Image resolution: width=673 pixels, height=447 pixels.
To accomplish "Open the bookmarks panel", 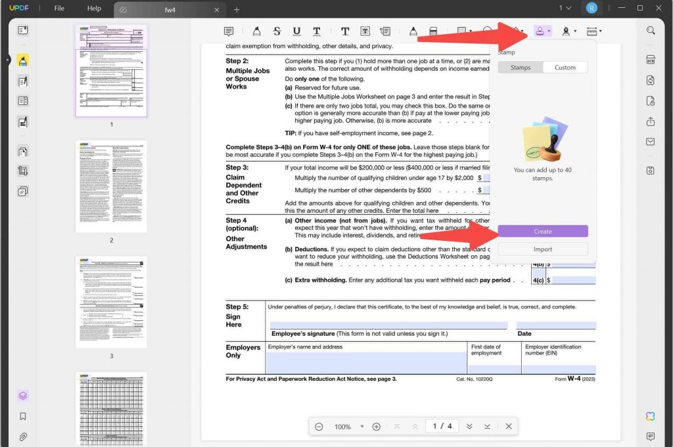I will (x=22, y=415).
